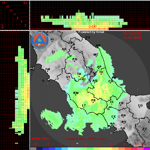The height and width of the screenshot is (150, 150).
Task: Select the Firenze FI city marker
Action: [x=52, y=40]
